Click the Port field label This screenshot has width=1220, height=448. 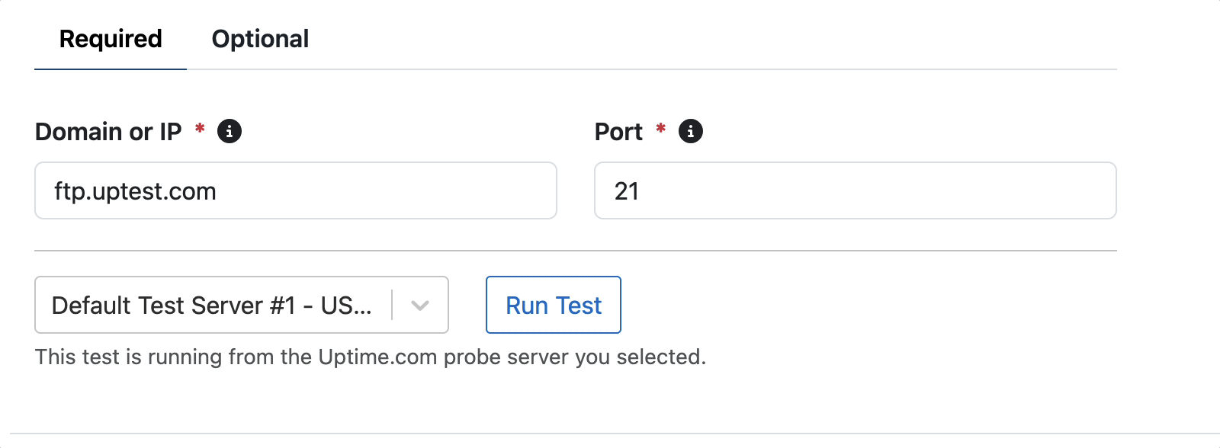[x=618, y=132]
